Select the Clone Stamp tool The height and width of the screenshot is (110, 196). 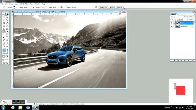point(4,29)
